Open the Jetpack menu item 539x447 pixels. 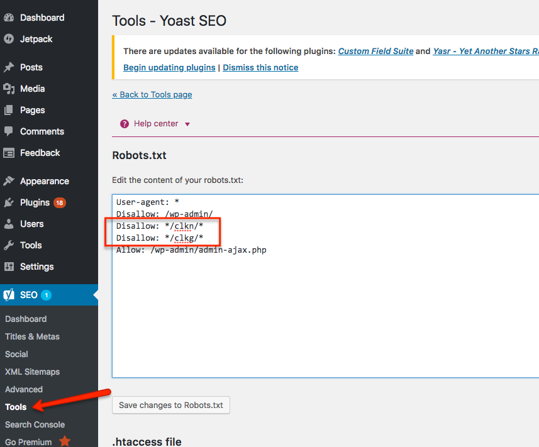click(x=36, y=39)
